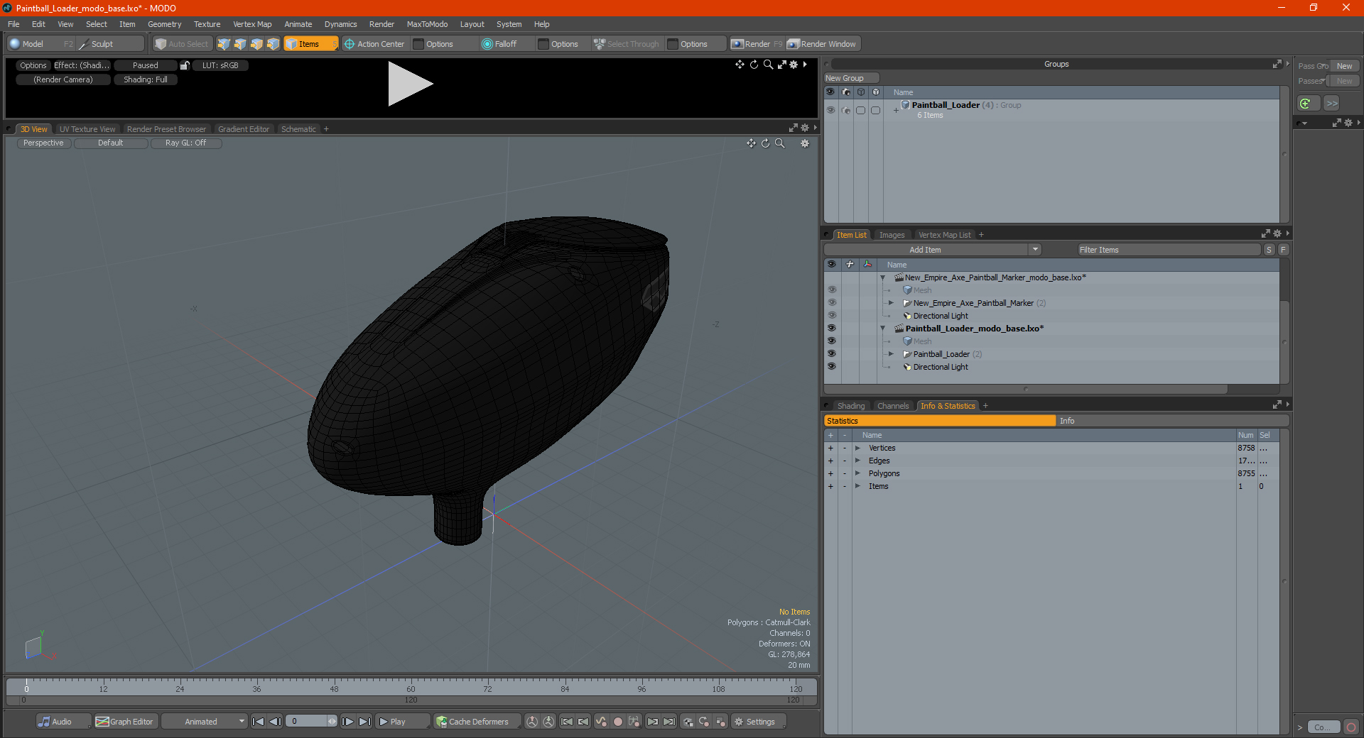This screenshot has width=1364, height=738.
Task: Open the Animated keying dropdown
Action: click(204, 722)
